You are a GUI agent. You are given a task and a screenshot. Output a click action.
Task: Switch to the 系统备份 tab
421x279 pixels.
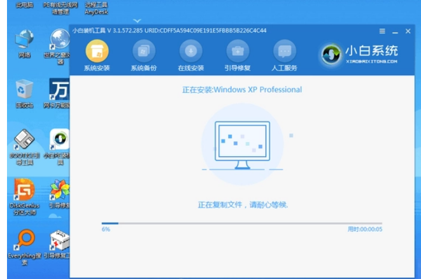(143, 52)
